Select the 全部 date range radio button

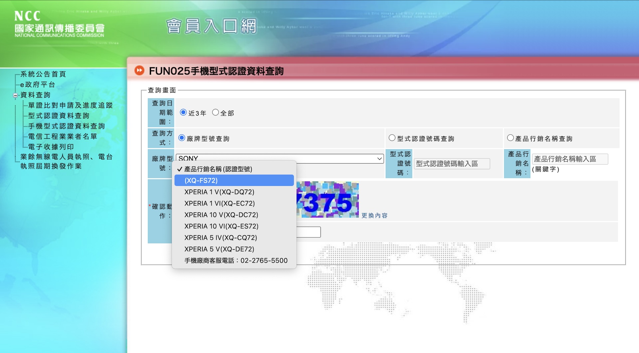215,112
